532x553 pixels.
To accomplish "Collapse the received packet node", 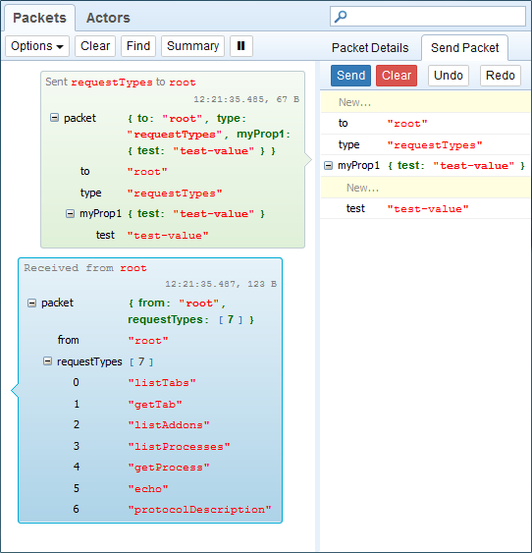I will [31, 303].
